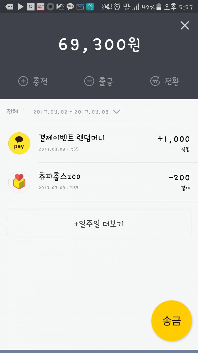Screen dimensions: 198x353
Task: Tap the minus icon for 출금
Action: pos(89,82)
